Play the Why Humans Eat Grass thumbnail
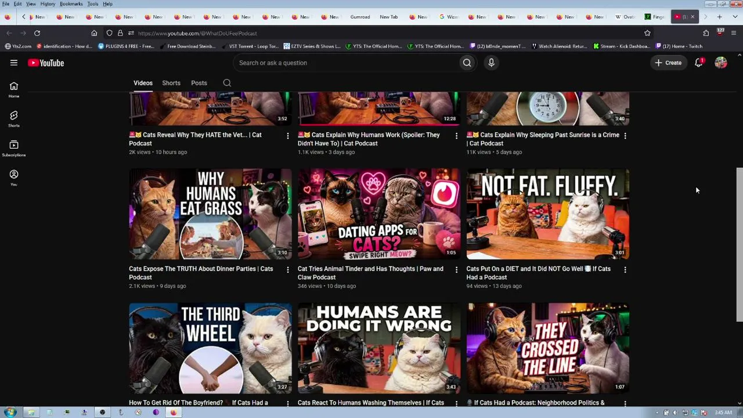This screenshot has width=743, height=418. (210, 214)
